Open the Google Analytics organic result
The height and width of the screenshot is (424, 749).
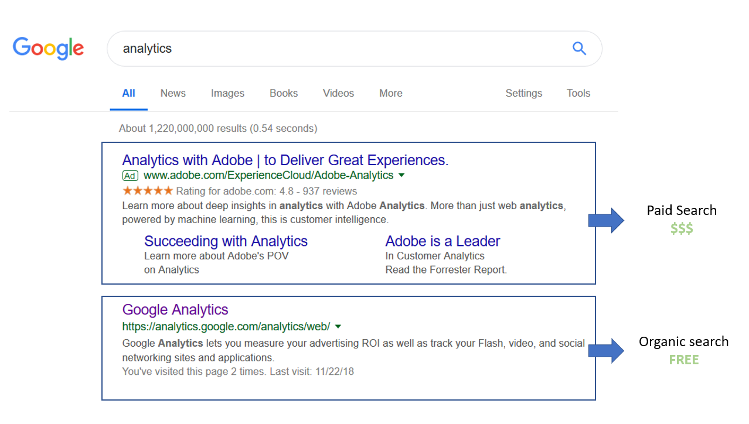click(x=175, y=310)
